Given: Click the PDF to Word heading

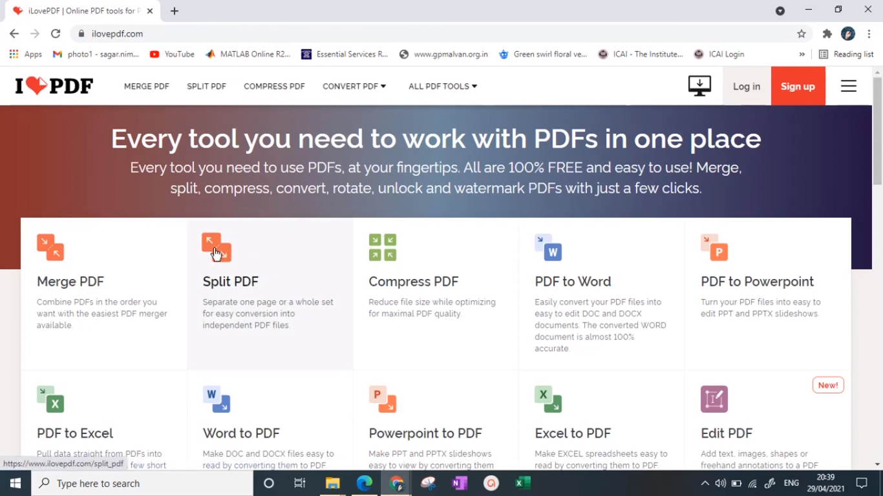Looking at the screenshot, I should coord(573,282).
